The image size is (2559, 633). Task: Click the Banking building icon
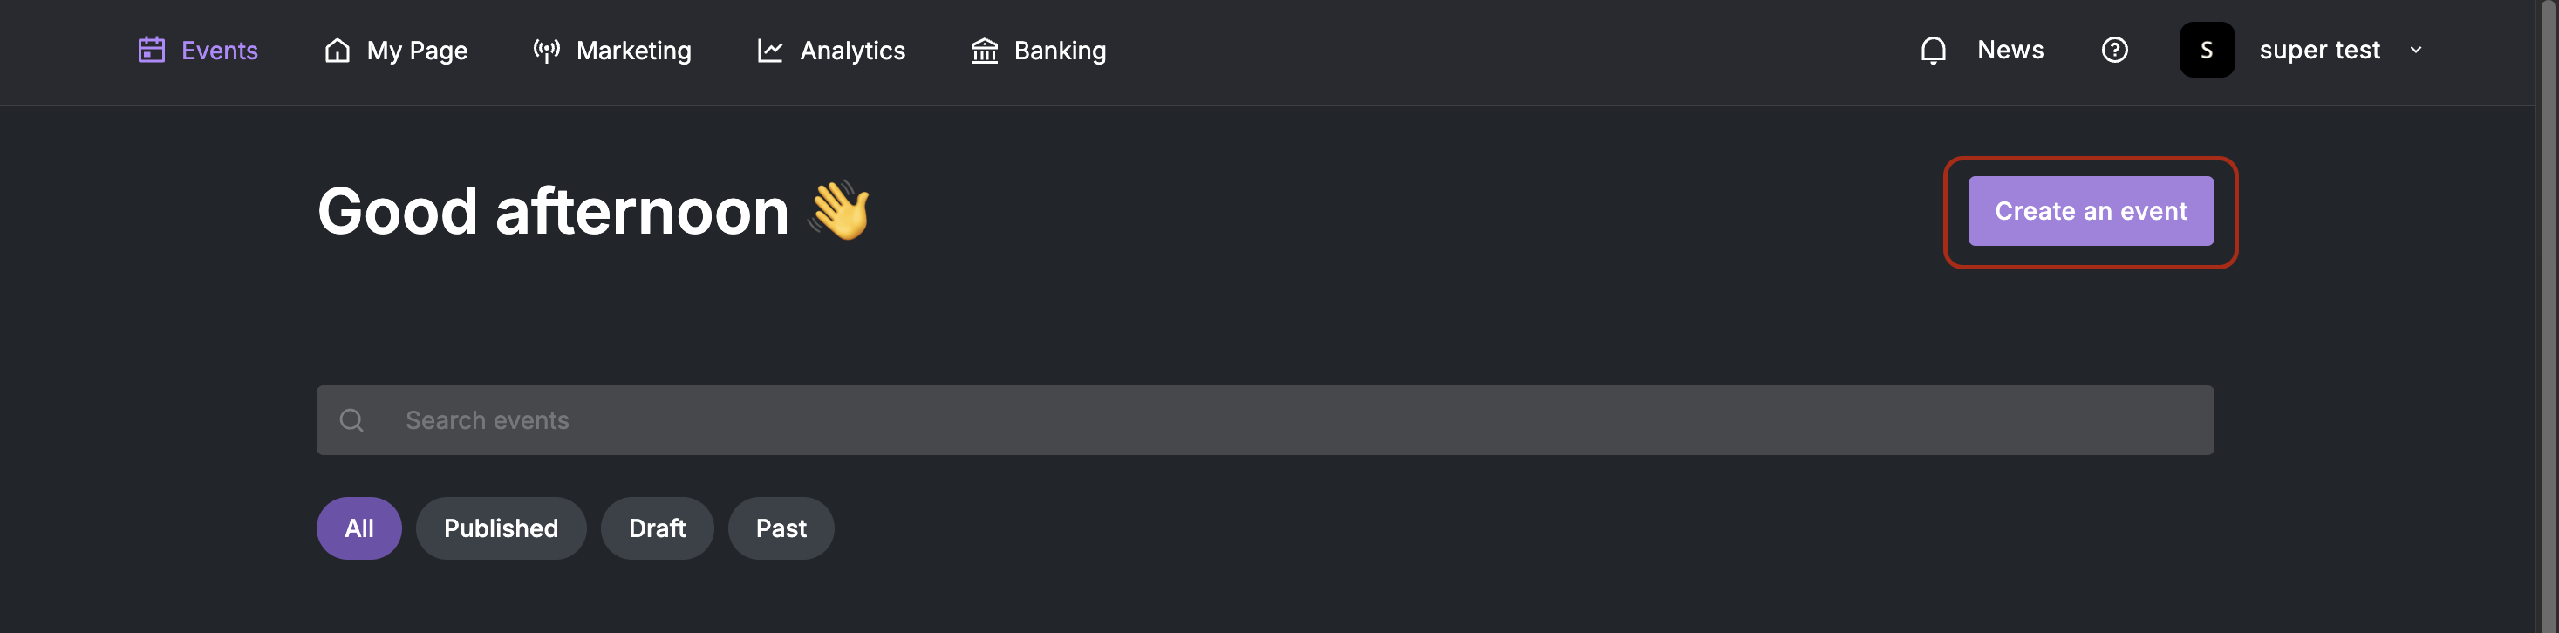[x=984, y=50]
